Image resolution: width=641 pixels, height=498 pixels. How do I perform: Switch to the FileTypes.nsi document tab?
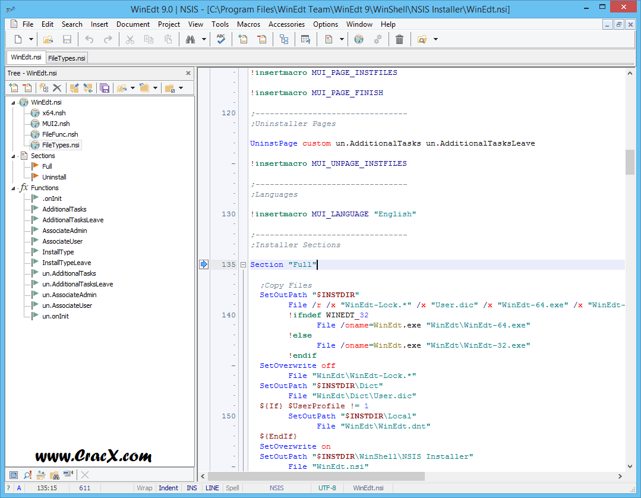[x=67, y=58]
